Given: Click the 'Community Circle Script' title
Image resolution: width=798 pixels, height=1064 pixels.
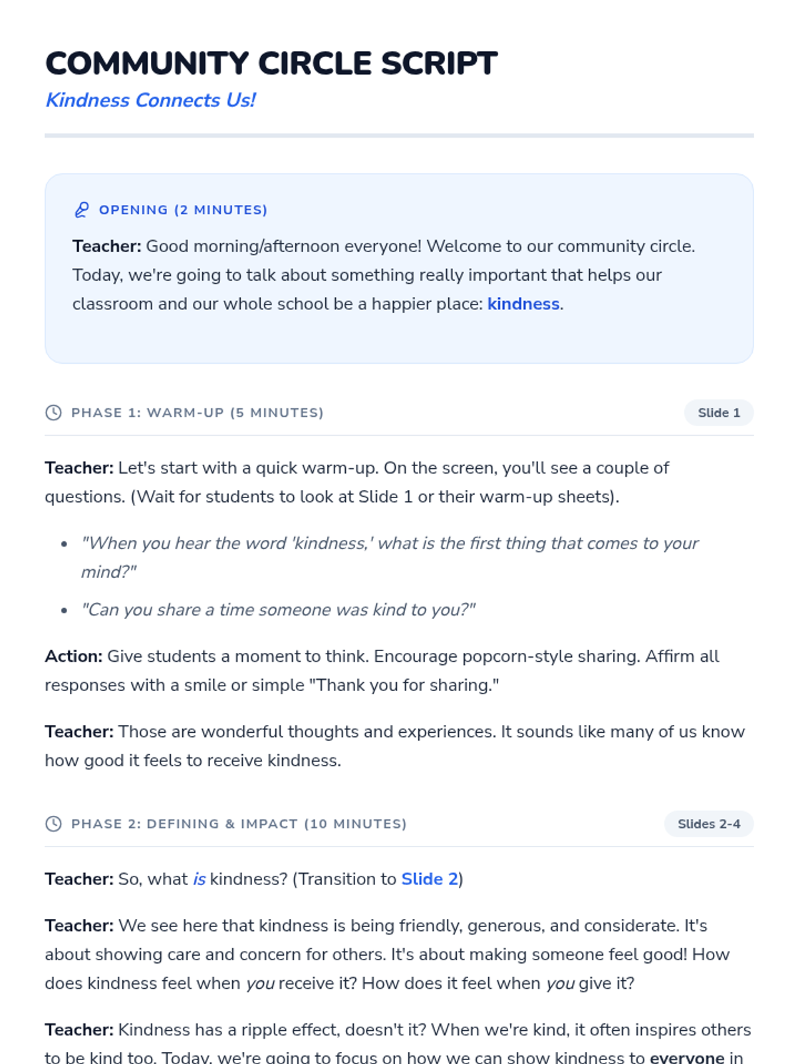Looking at the screenshot, I should pyautogui.click(x=271, y=64).
